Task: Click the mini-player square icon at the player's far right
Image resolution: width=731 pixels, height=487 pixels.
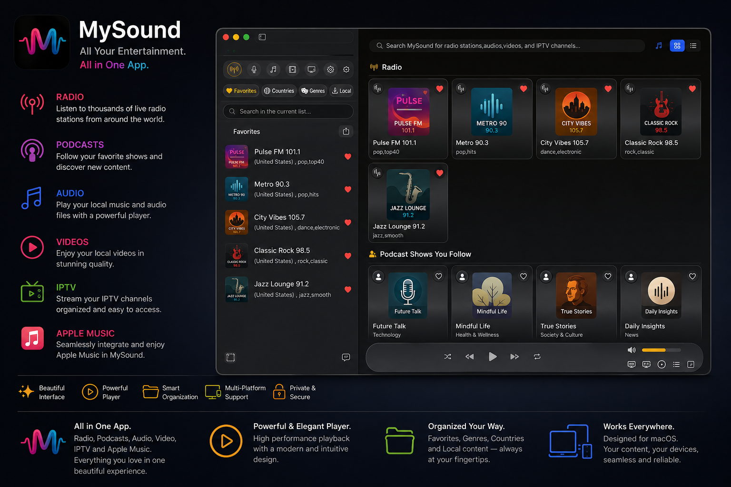Action: (x=691, y=364)
